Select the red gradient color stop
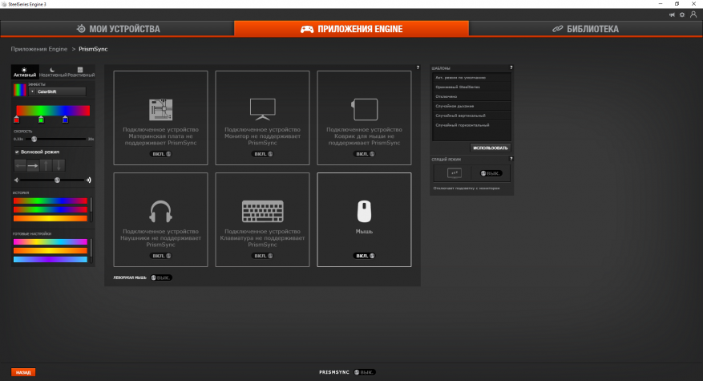 point(17,120)
